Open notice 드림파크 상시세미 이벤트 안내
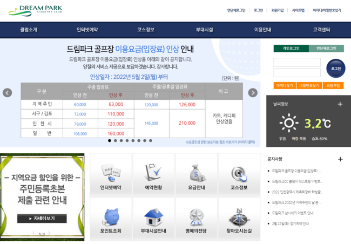The height and width of the screenshot is (244, 351). pyautogui.click(x=292, y=213)
